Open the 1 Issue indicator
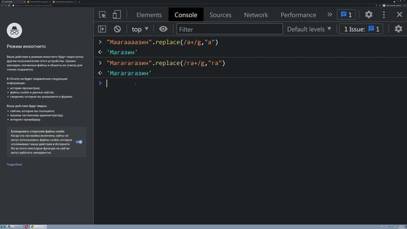This screenshot has width=407, height=229. pyautogui.click(x=361, y=29)
